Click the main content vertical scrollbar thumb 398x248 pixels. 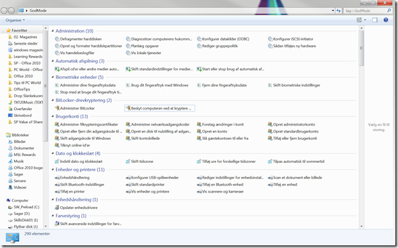(x=362, y=48)
